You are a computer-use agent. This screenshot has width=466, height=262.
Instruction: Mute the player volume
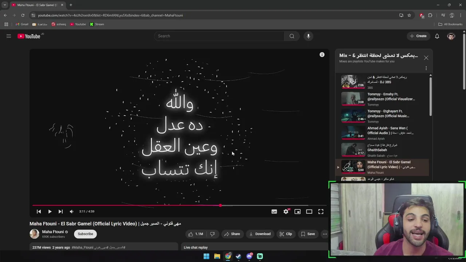[71, 211]
